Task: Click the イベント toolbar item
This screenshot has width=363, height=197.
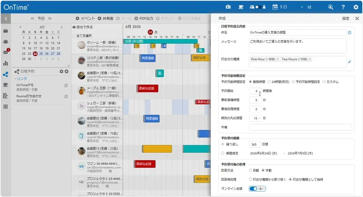Action: pyautogui.click(x=85, y=19)
